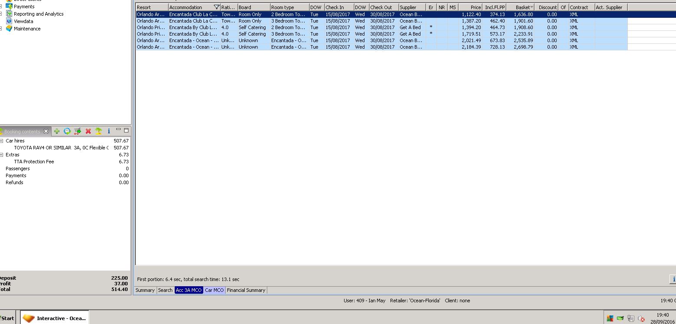Open the Financial Summary tab

tap(246, 290)
